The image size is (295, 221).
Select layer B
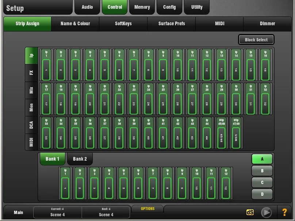pos(262,171)
